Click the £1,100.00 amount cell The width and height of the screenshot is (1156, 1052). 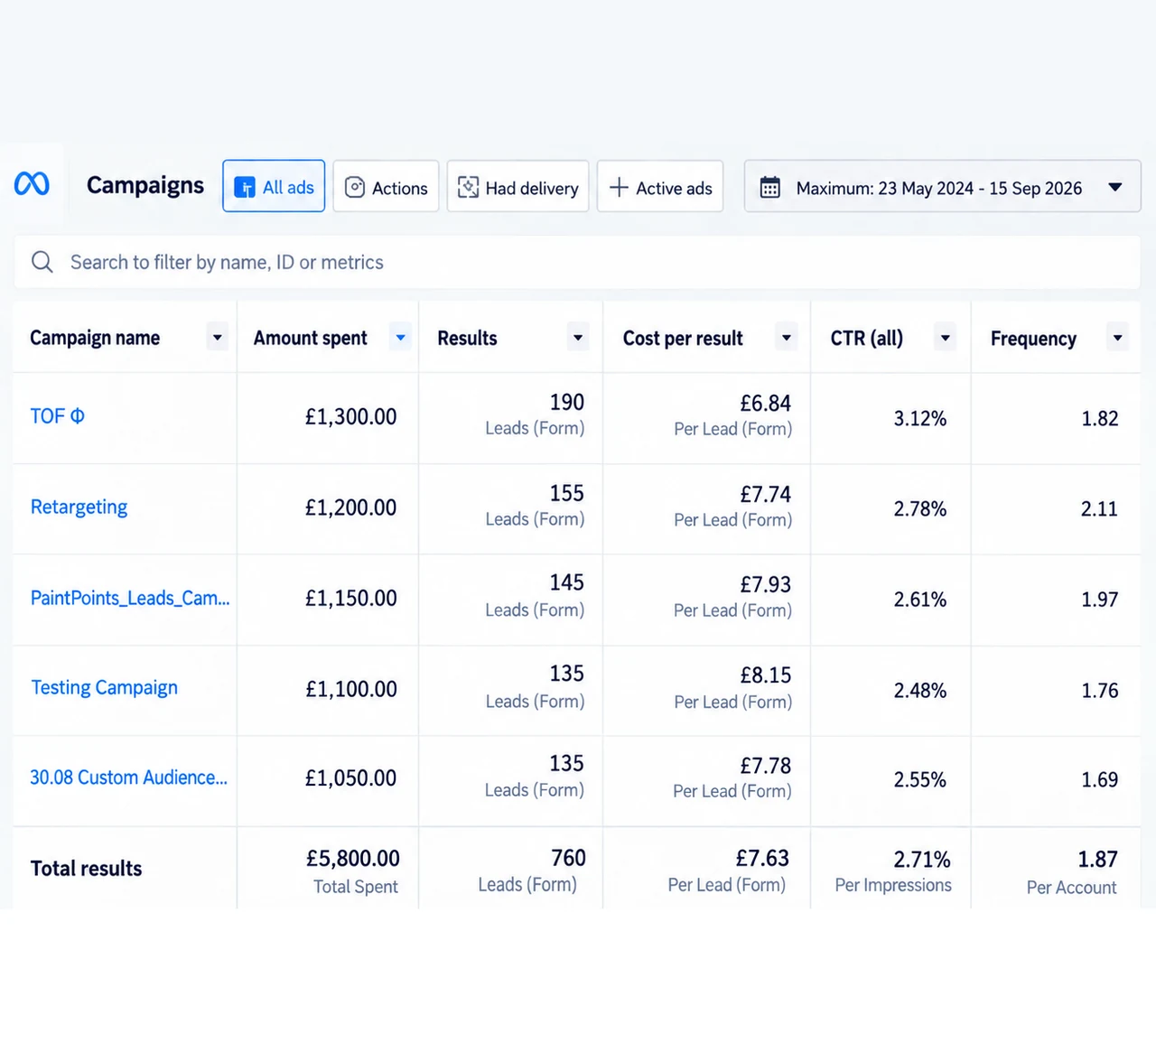[350, 689]
